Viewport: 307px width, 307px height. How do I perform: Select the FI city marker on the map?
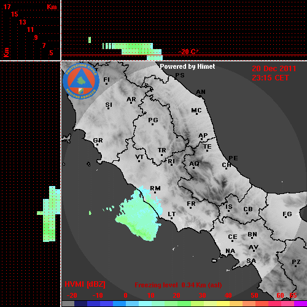point(106,84)
